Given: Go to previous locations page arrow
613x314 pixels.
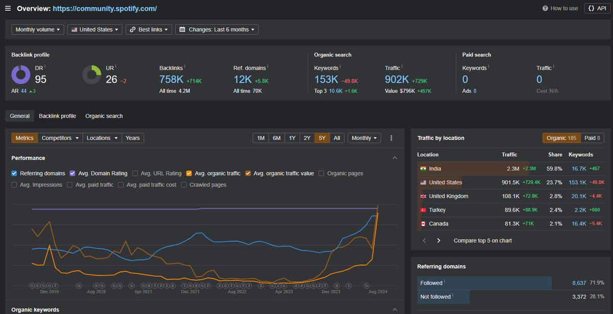Looking at the screenshot, I should (x=423, y=241).
